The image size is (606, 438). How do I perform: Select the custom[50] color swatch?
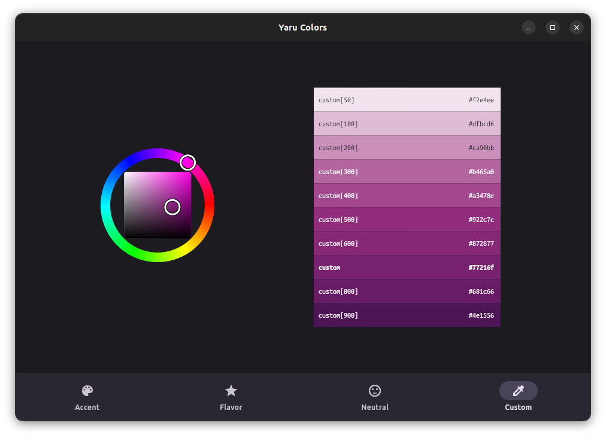point(407,100)
